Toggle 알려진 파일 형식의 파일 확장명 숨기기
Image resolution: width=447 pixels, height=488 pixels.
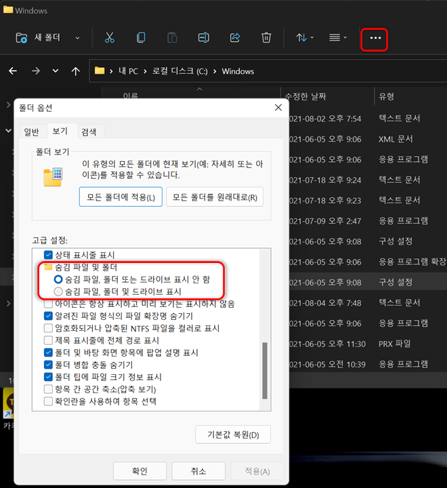(48, 316)
